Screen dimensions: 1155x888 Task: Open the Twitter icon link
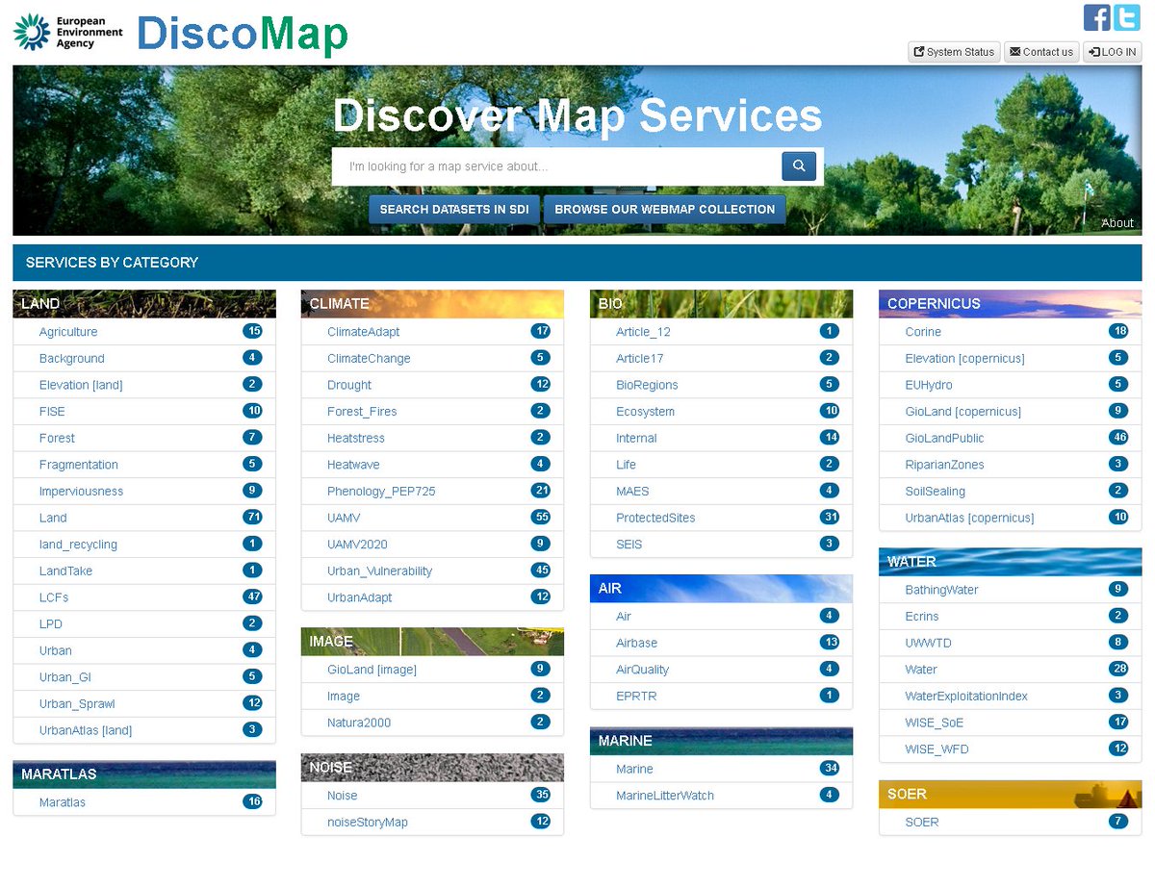[1127, 17]
